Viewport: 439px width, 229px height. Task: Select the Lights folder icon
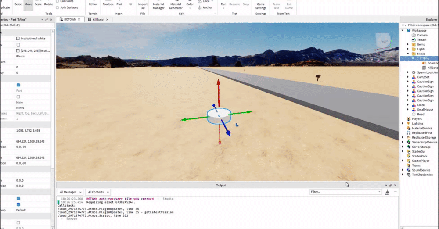tap(414, 49)
